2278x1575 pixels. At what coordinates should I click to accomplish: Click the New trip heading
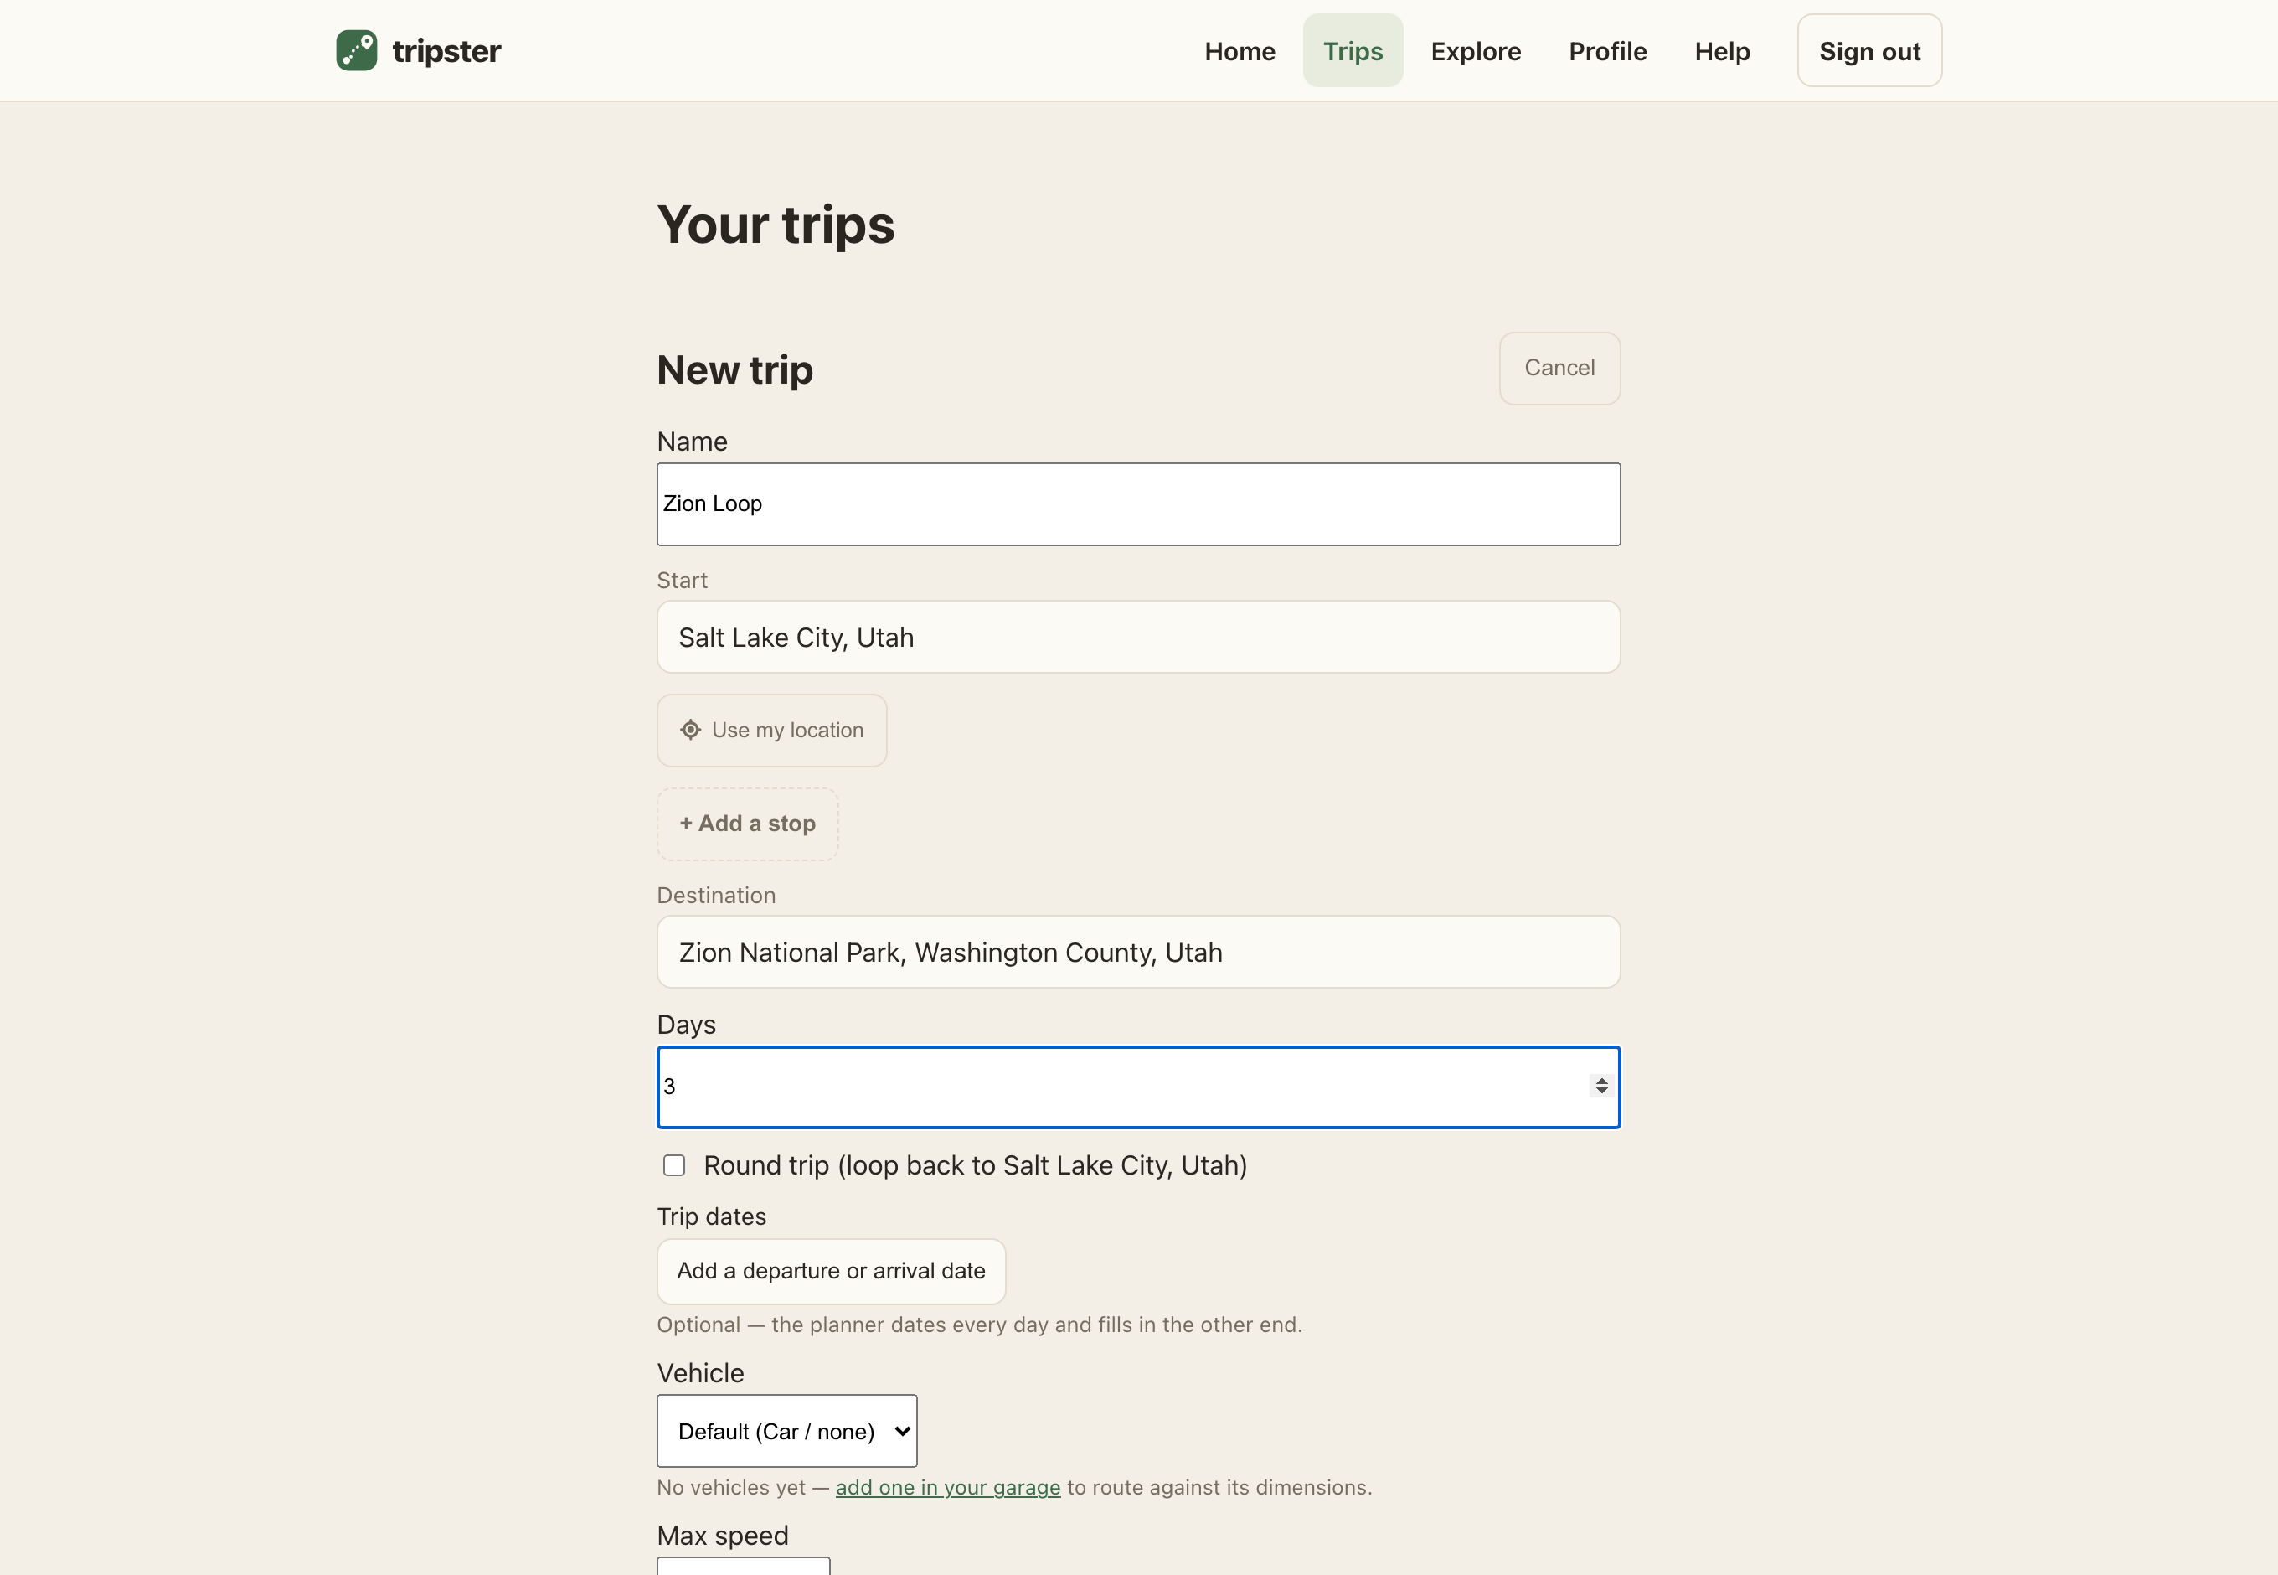(x=735, y=370)
